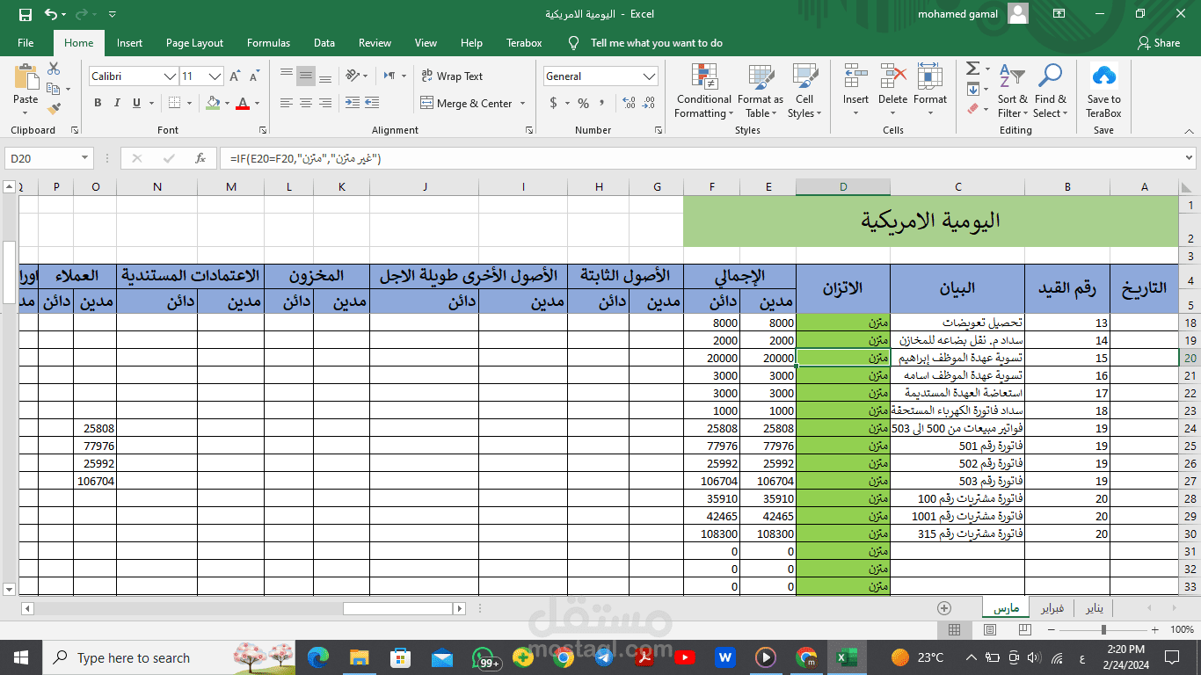
Task: Open the Format cells menu
Action: [x=930, y=91]
